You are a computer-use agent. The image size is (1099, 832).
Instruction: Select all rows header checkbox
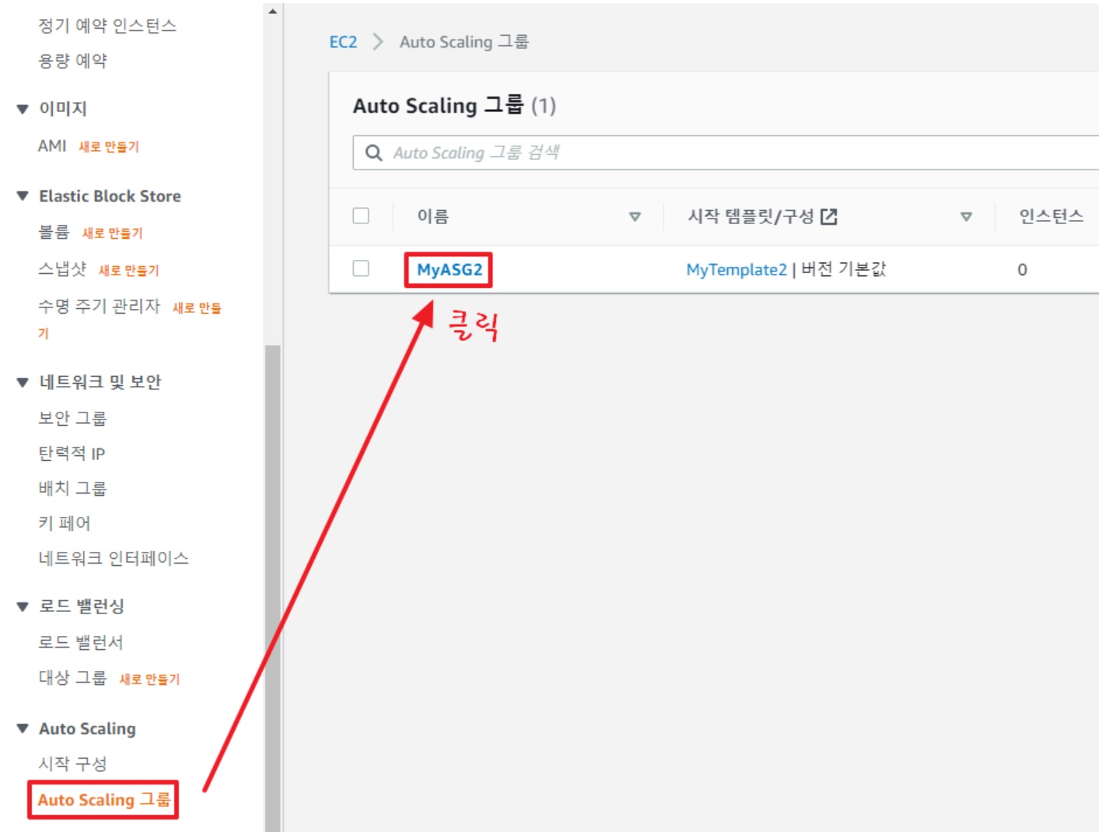click(x=361, y=216)
